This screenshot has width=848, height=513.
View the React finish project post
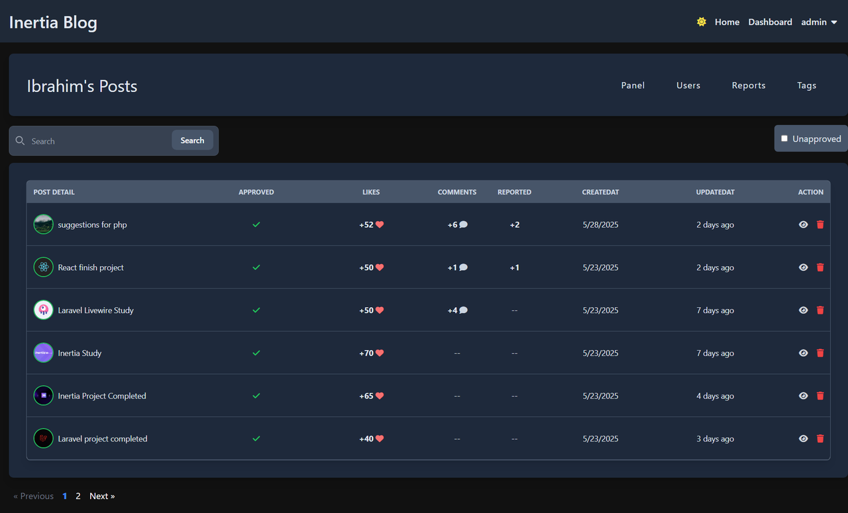pos(804,267)
